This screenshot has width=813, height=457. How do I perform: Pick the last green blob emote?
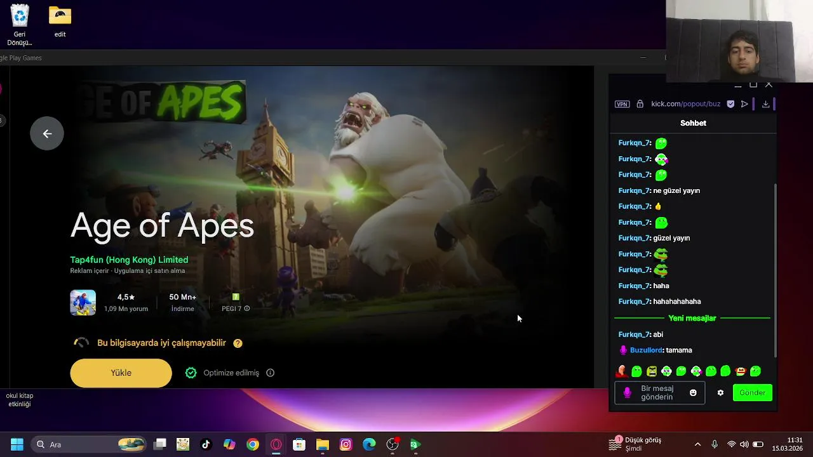click(x=755, y=371)
